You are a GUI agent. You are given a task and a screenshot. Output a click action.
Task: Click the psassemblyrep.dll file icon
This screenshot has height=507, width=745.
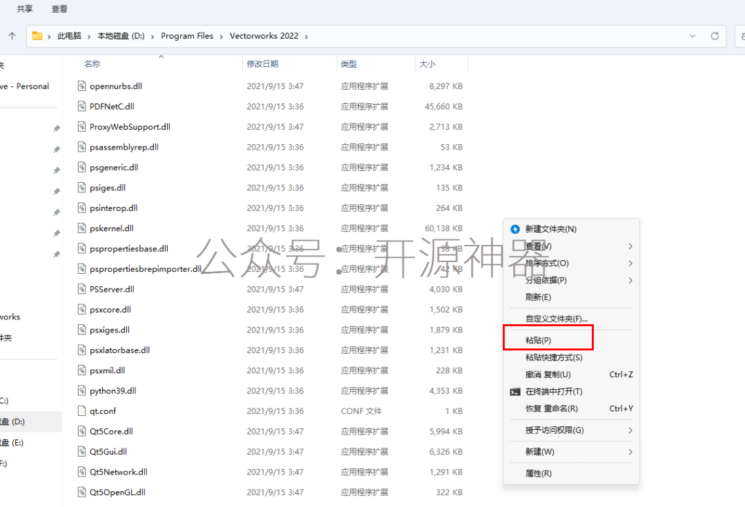coord(81,147)
